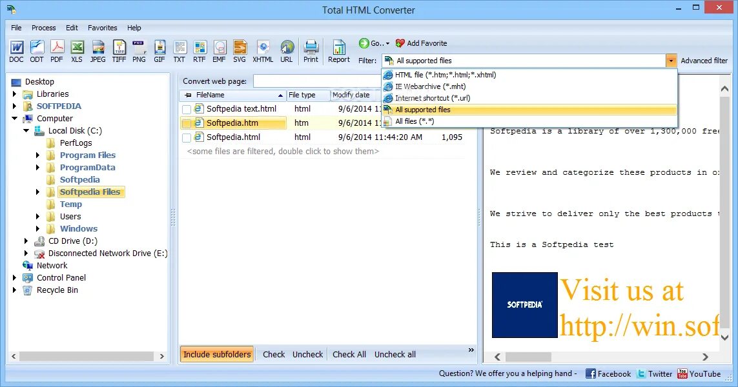Sort by File type column header
The image size is (738, 387).
tap(308, 95)
